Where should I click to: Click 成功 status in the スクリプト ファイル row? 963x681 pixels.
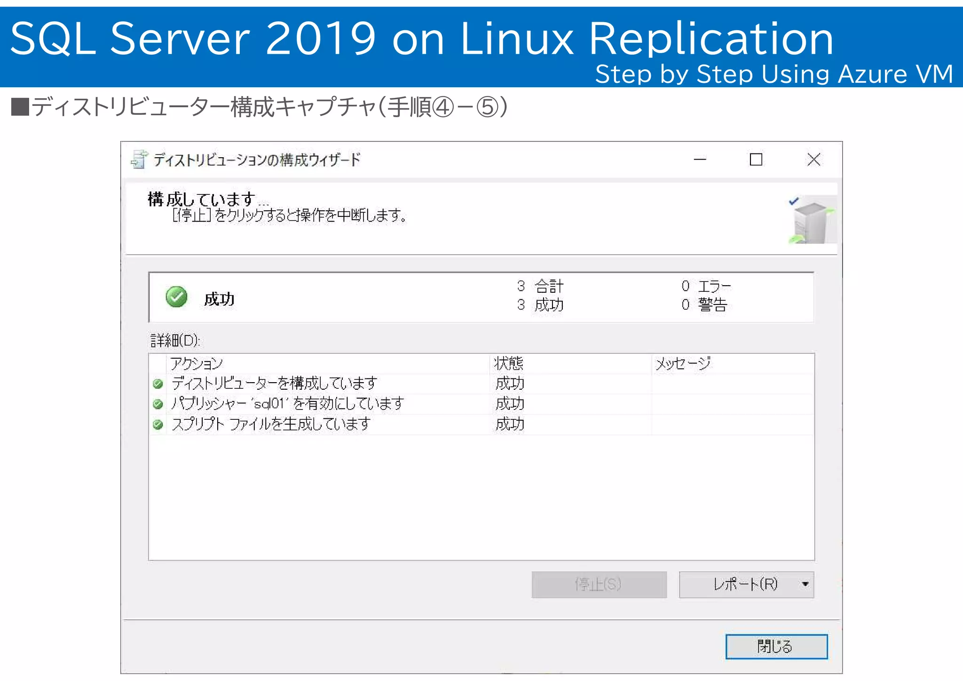510,425
